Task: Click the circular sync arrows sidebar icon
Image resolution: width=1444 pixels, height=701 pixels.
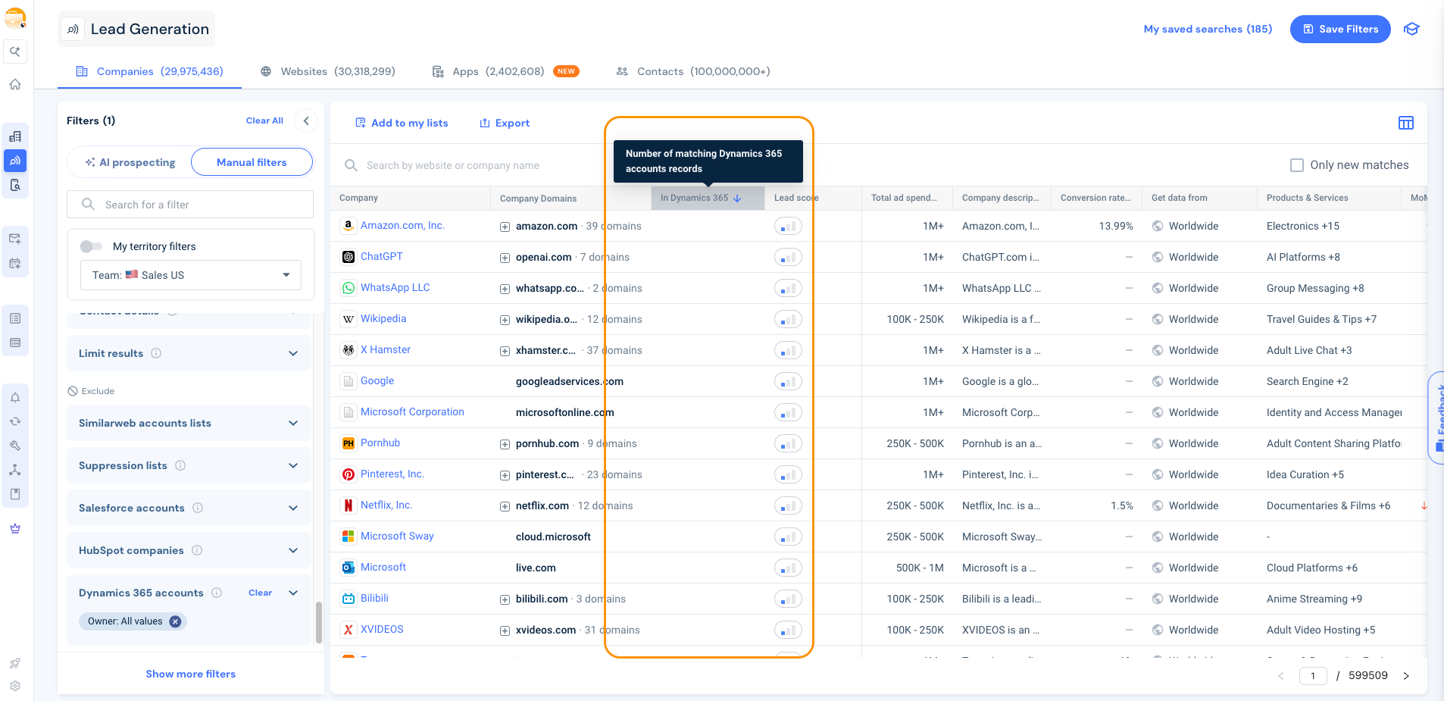Action: (15, 421)
